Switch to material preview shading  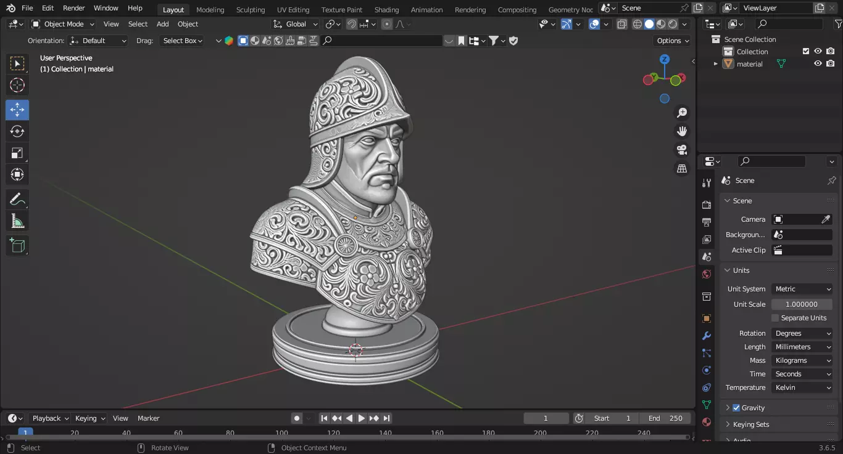(661, 24)
